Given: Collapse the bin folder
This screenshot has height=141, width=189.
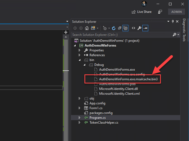Looking at the screenshot, I should pos(80,60).
